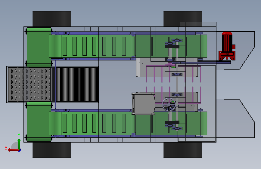Select the perforated grey plate
261x169 pixels.
click(29, 84)
